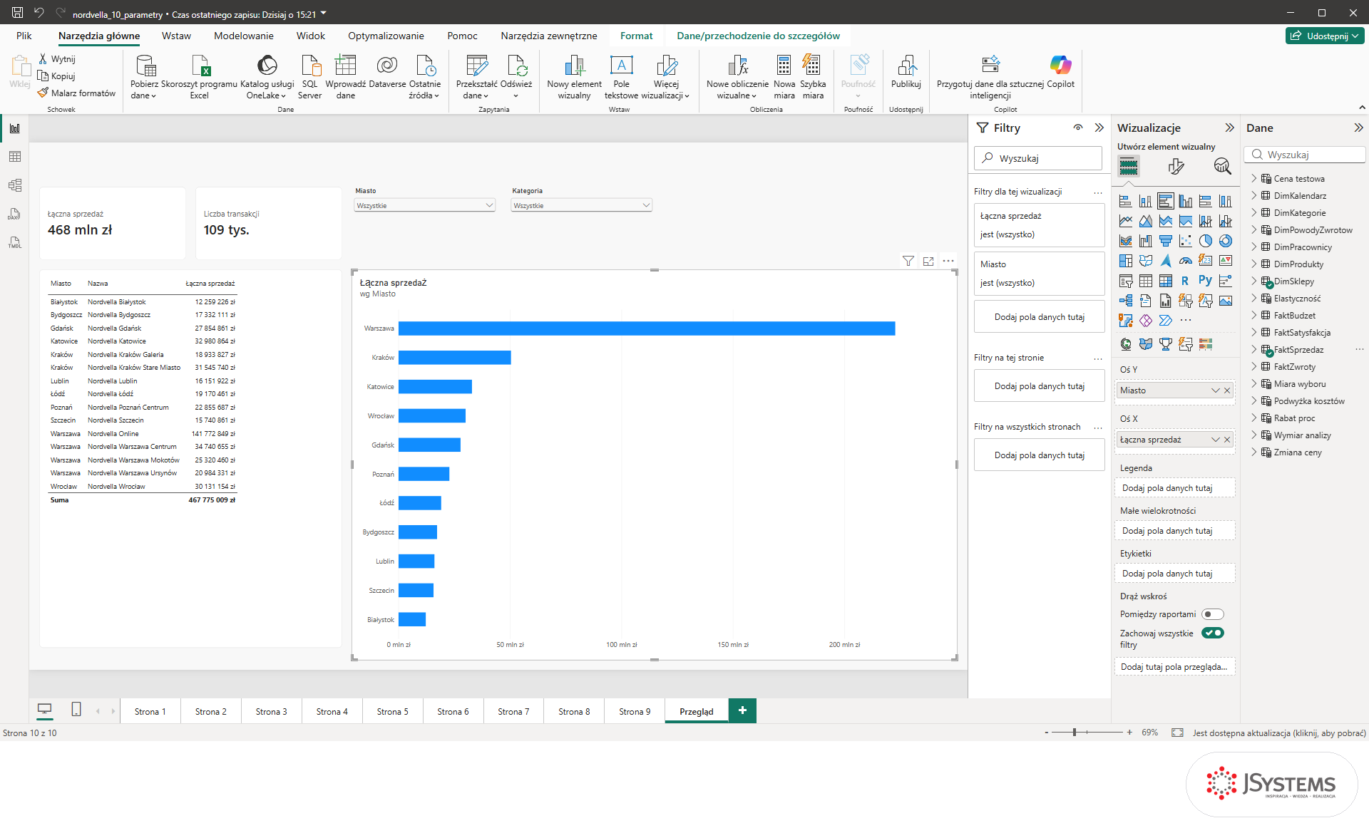Remove Łączna sprzedaż from Oś X
The height and width of the screenshot is (828, 1369).
(1227, 440)
